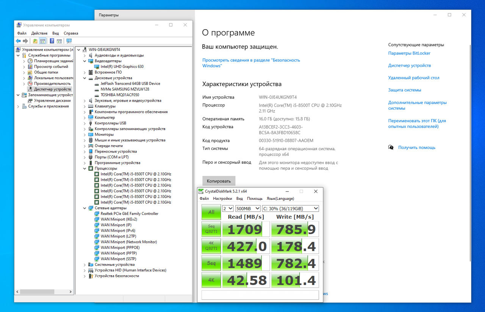The height and width of the screenshot is (312, 485).
Task: Collapse the Сетевые адаптеры category
Action: click(85, 208)
